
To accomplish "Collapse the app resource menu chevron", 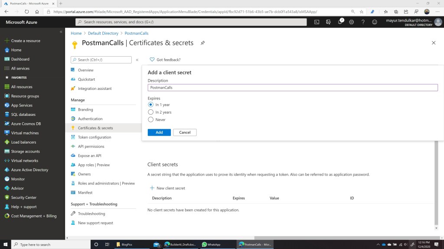I will 137,60.
